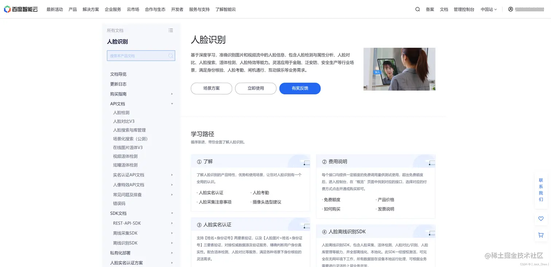Click the heart favorite icon on right edge

[x=540, y=219]
